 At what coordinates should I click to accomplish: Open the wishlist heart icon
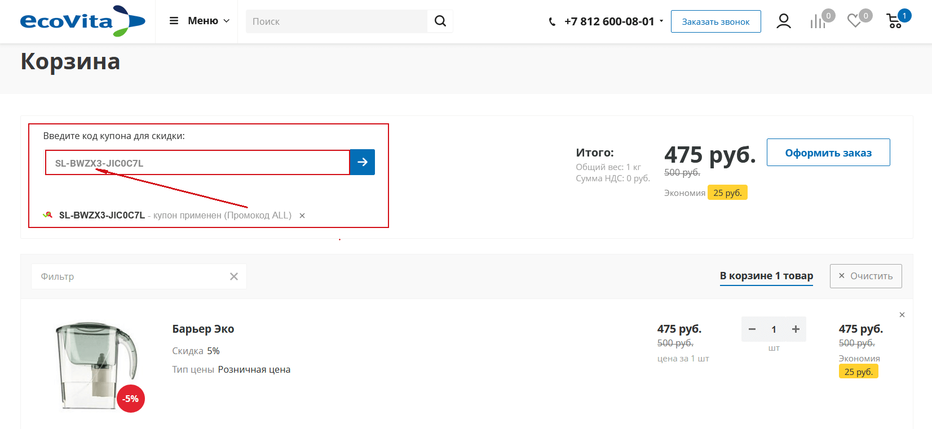tap(855, 21)
